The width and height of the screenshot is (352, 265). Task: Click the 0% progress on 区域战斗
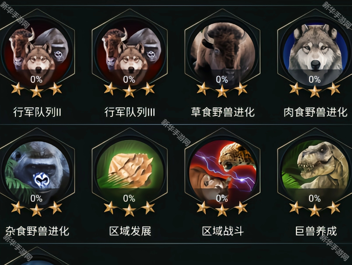tap(222, 198)
